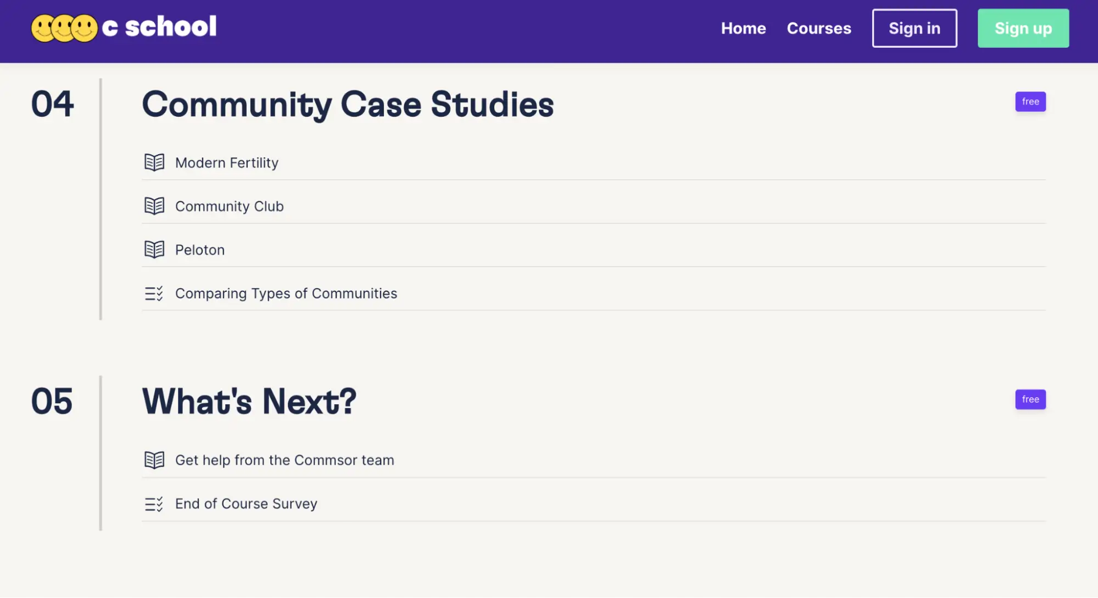The image size is (1098, 598).
Task: Click checklist icon for Comparing Types of Communities
Action: point(154,294)
